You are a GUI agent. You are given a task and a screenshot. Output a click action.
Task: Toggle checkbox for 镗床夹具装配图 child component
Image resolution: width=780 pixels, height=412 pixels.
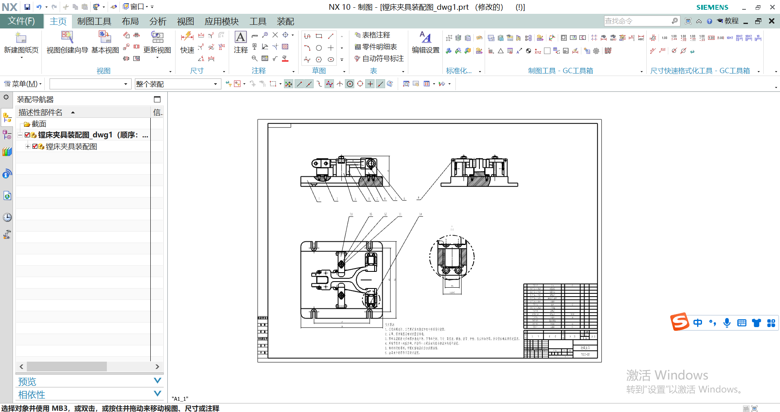click(x=35, y=146)
